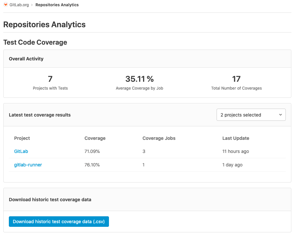Click the breadcrumb separator chevron
294x236 pixels.
pos(32,5)
